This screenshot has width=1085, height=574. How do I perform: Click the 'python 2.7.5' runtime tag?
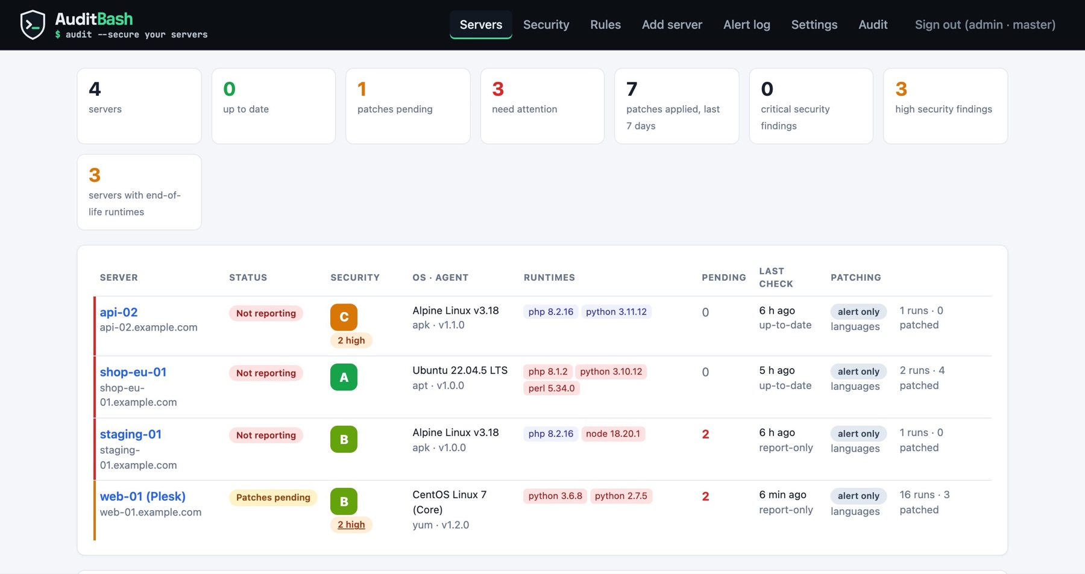(x=621, y=496)
